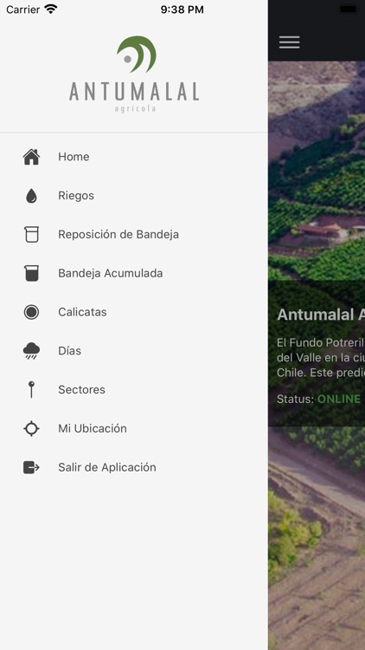Viewport: 365px width, 650px height.
Task: Select the water drop Riegos icon
Action: click(x=31, y=196)
